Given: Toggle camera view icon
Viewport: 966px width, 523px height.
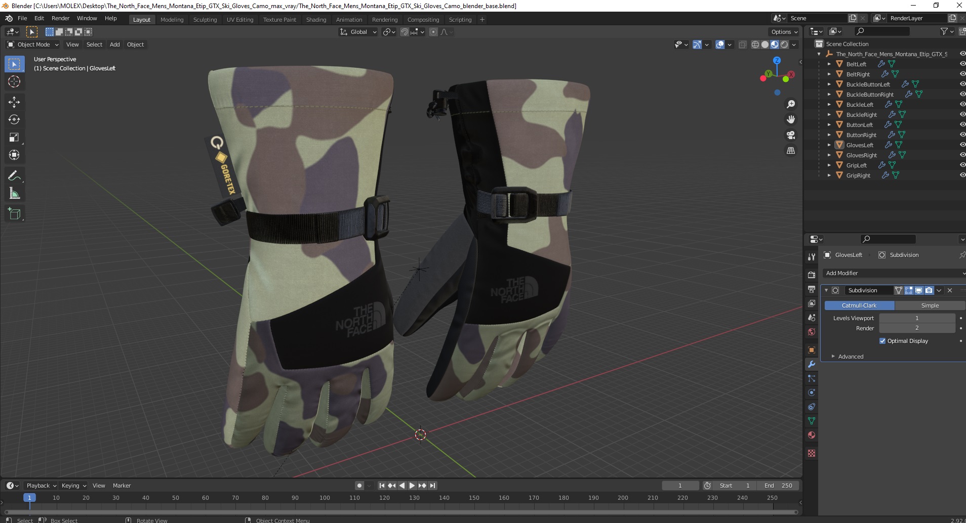Looking at the screenshot, I should point(790,135).
